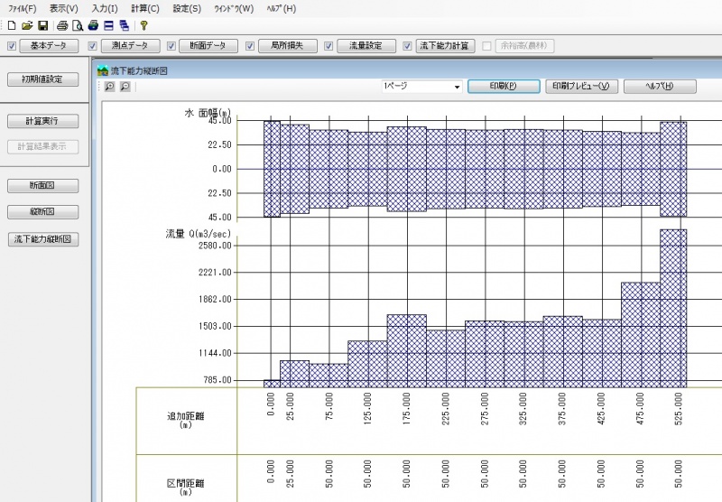Toggle the checkbox beside 流量設定
Viewport: 722px width, 502px height.
(329, 46)
